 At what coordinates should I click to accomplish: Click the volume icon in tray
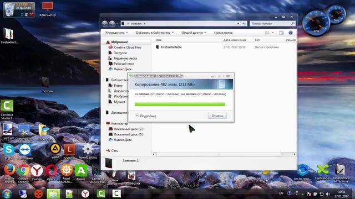click(328, 194)
